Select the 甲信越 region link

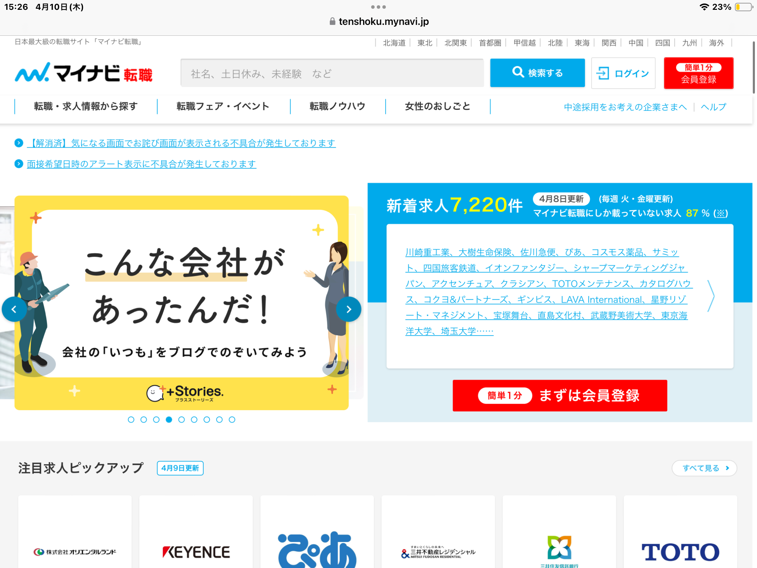point(525,43)
